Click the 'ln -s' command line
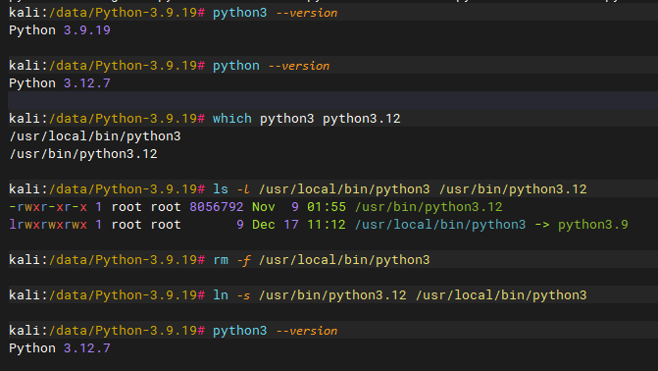The width and height of the screenshot is (658, 371). [399, 295]
